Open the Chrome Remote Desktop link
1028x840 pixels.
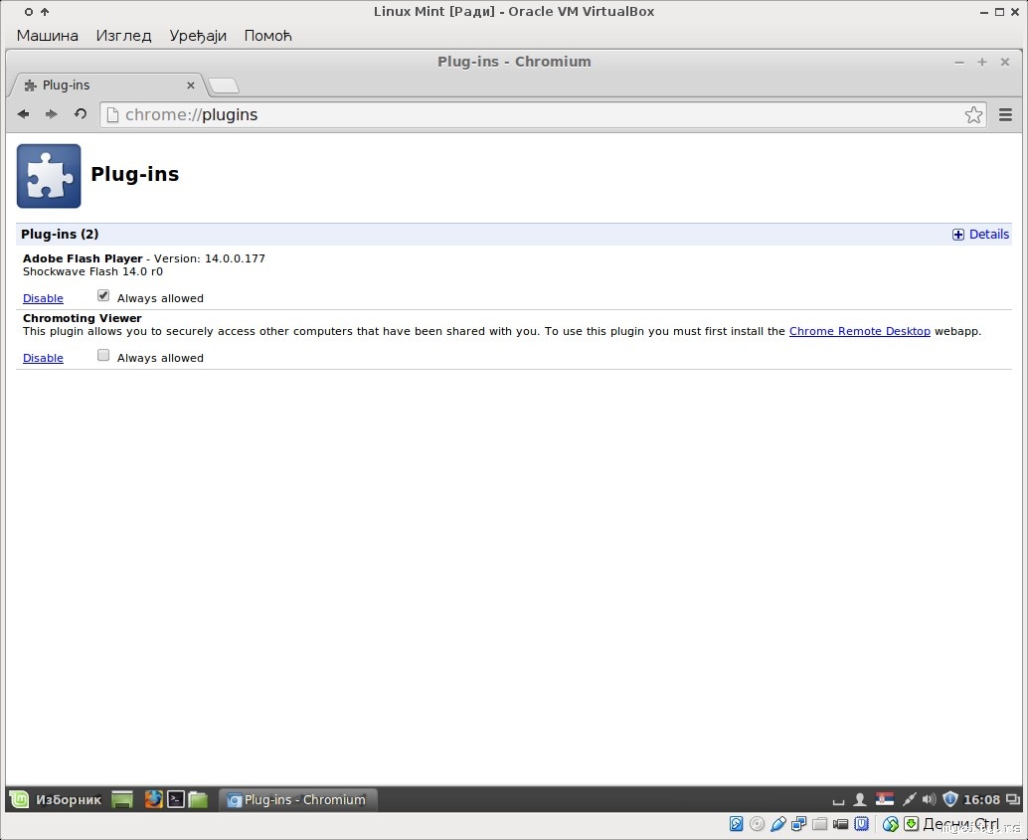pyautogui.click(x=860, y=331)
